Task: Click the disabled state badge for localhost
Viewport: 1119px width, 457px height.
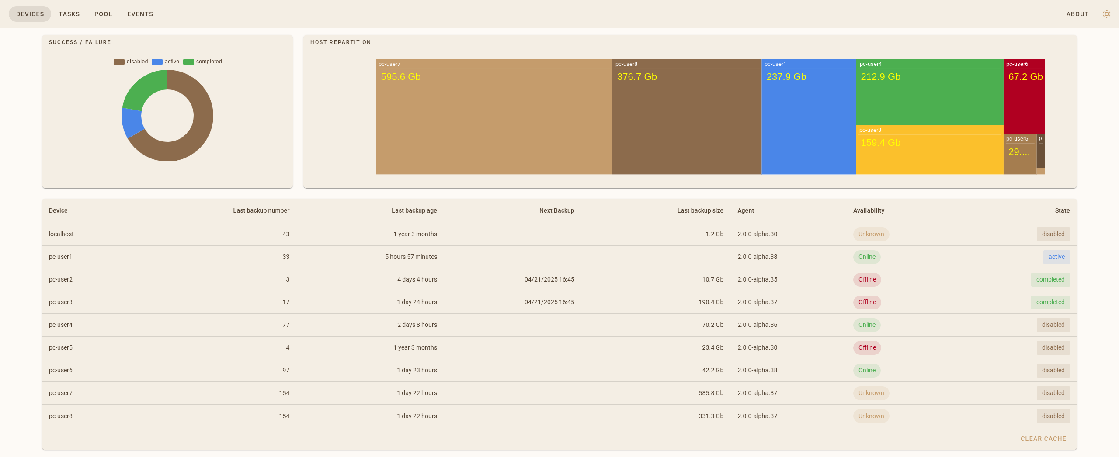Action: tap(1053, 234)
